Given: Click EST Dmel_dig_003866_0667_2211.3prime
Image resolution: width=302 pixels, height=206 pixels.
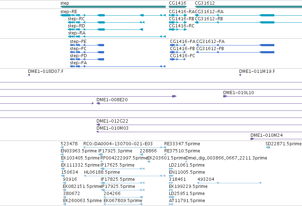Looking at the screenshot, I should pyautogui.click(x=226, y=158).
